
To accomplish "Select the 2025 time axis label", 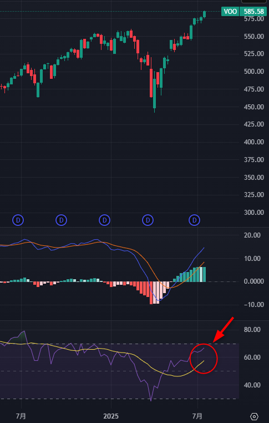I will point(111,416).
